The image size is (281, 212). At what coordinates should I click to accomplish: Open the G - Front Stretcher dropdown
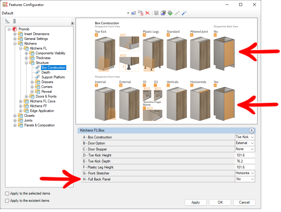coord(252,173)
